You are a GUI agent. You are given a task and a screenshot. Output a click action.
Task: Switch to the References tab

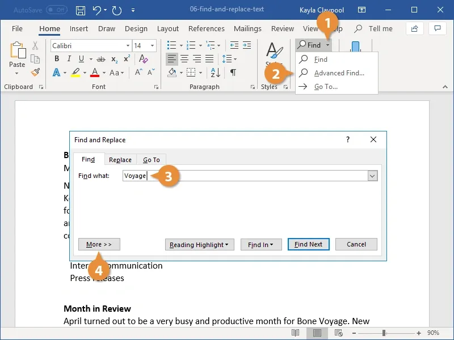pos(207,29)
